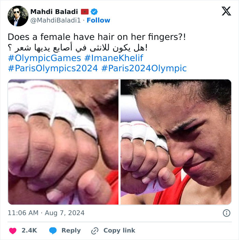239x240 pixels.
Task: Open the #Paris2024Olympic hashtag
Action: [x=144, y=68]
